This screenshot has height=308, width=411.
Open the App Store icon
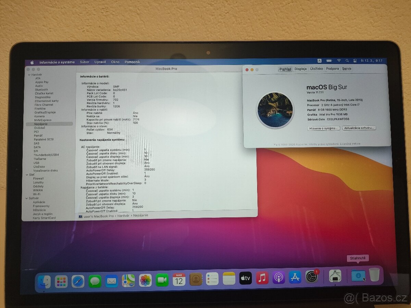pyautogui.click(x=295, y=279)
